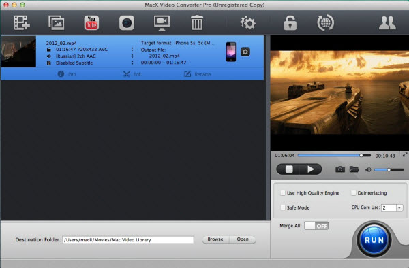Open audio track selector for Russian AAC

(x=132, y=56)
